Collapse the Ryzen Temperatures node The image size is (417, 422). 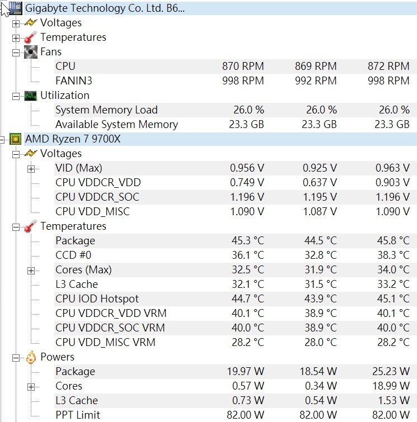click(16, 227)
